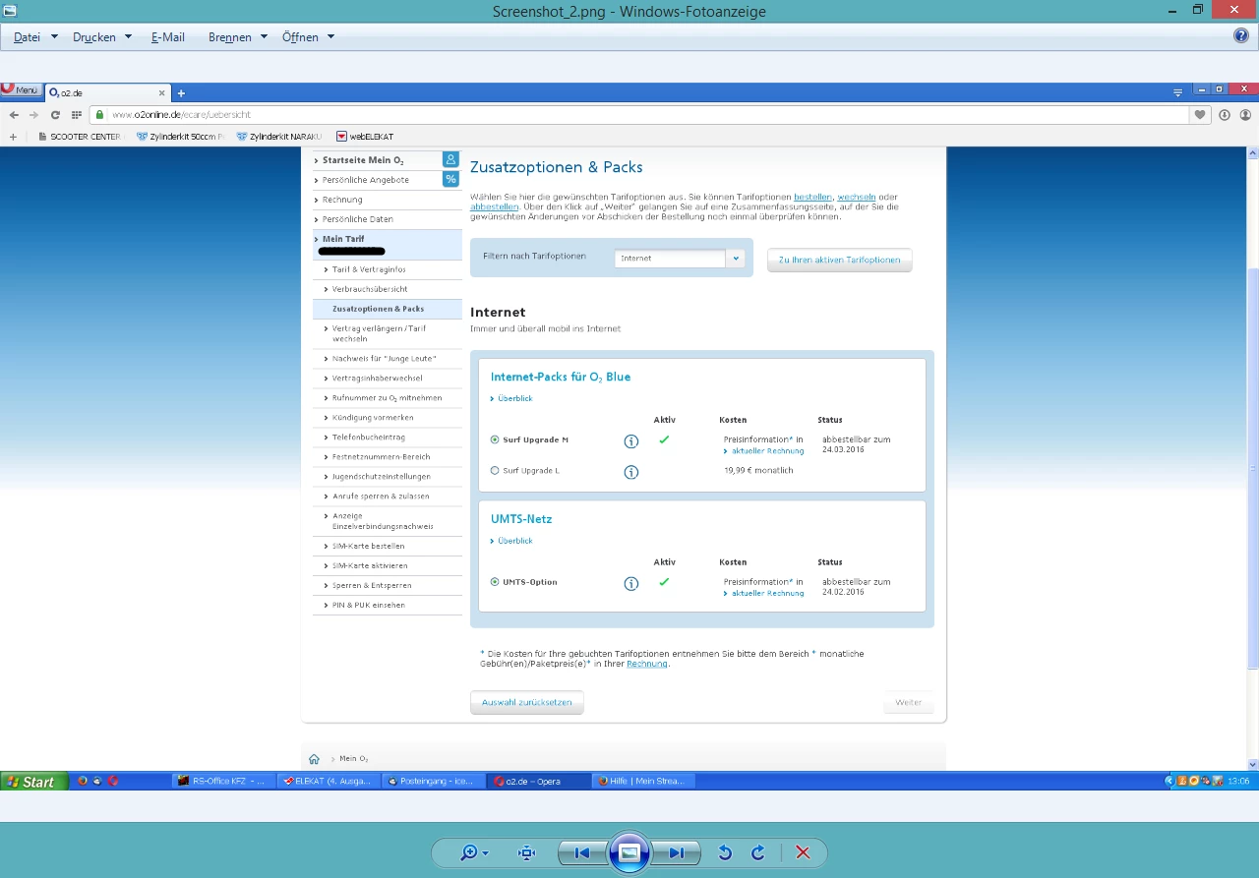Screen dimensions: 1259x878
Task: Show info for Surf Upgrade M
Action: (x=631, y=441)
